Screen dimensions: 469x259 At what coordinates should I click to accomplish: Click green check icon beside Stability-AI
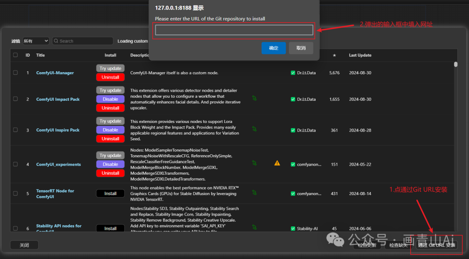(x=293, y=229)
